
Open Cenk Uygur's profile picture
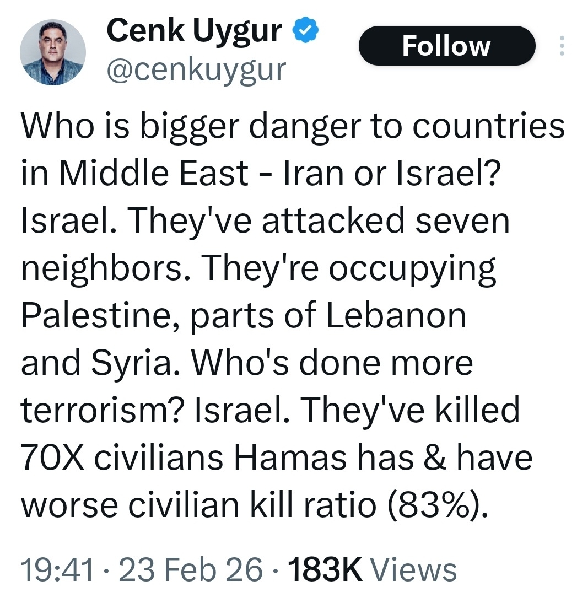(52, 52)
